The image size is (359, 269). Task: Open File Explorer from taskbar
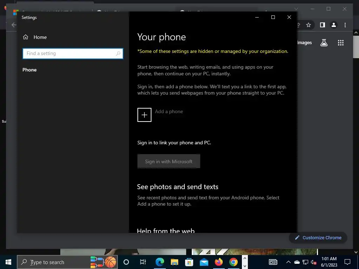coord(174,262)
